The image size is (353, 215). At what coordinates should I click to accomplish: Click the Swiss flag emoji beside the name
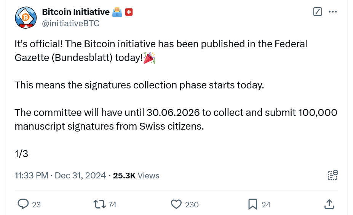129,13
